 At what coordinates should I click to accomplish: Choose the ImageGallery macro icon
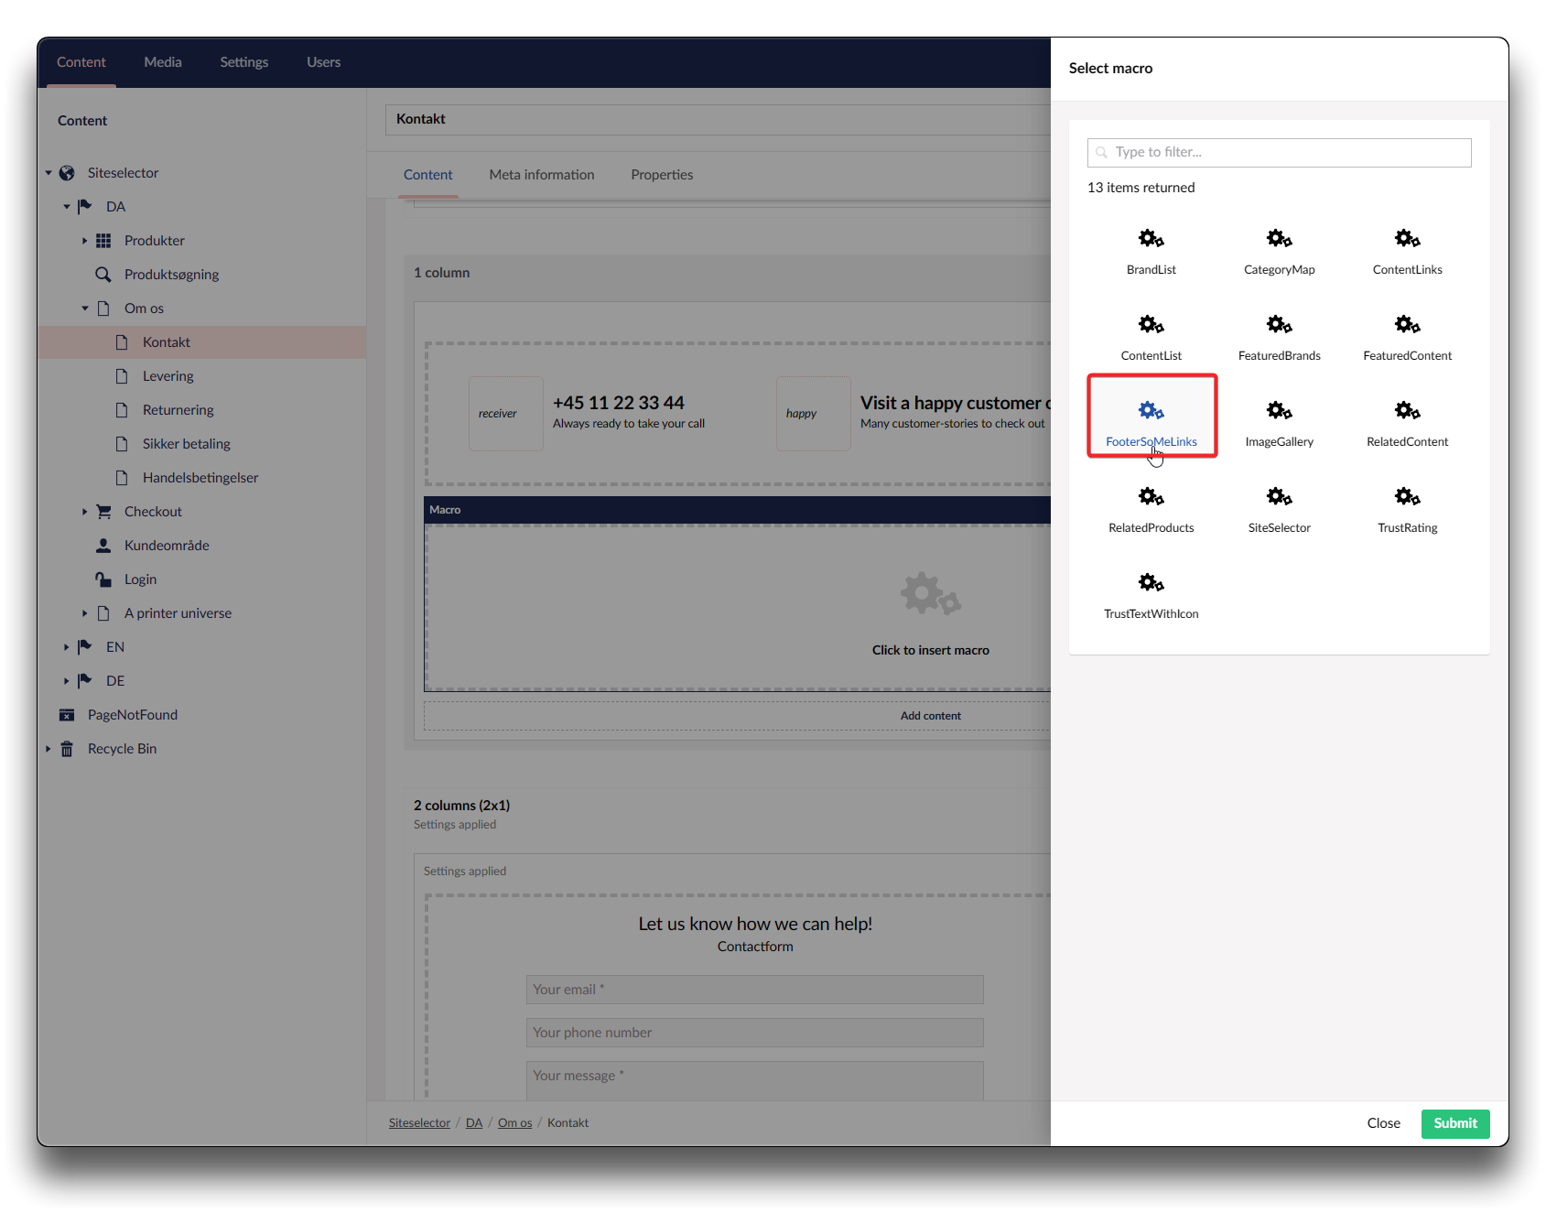pyautogui.click(x=1279, y=412)
